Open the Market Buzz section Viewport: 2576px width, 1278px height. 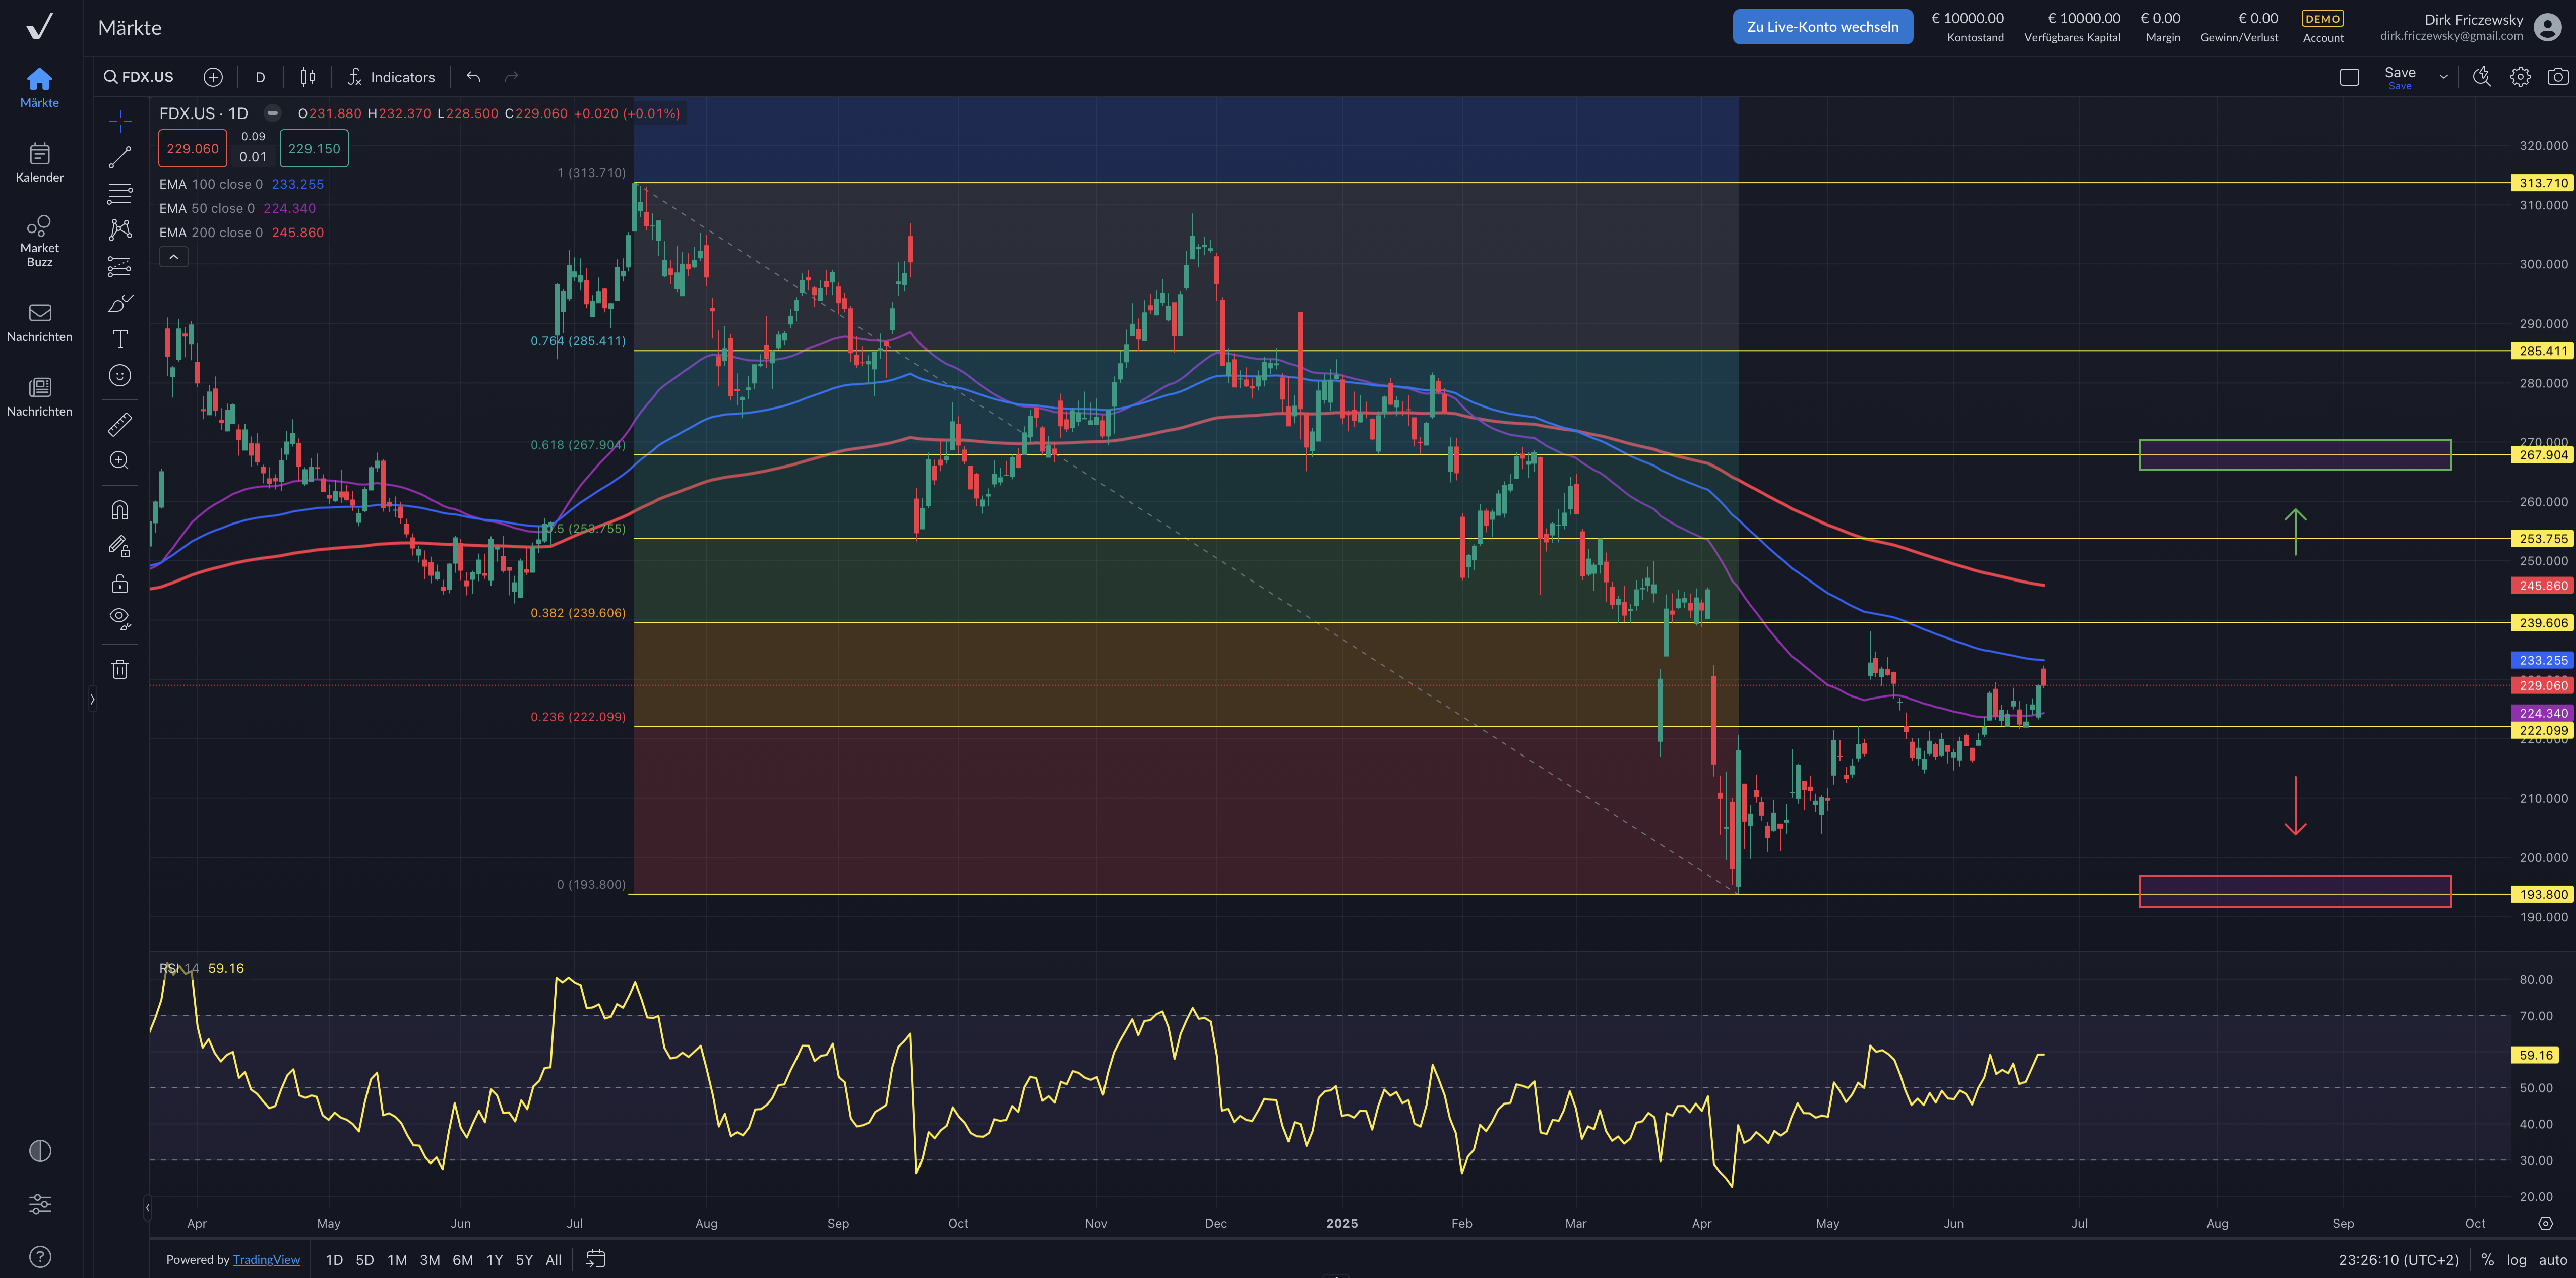(40, 240)
